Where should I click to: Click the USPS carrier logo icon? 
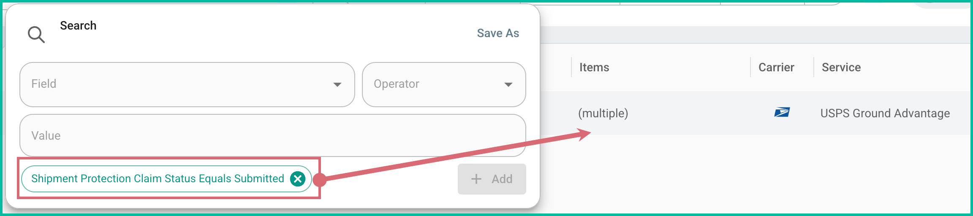(782, 113)
